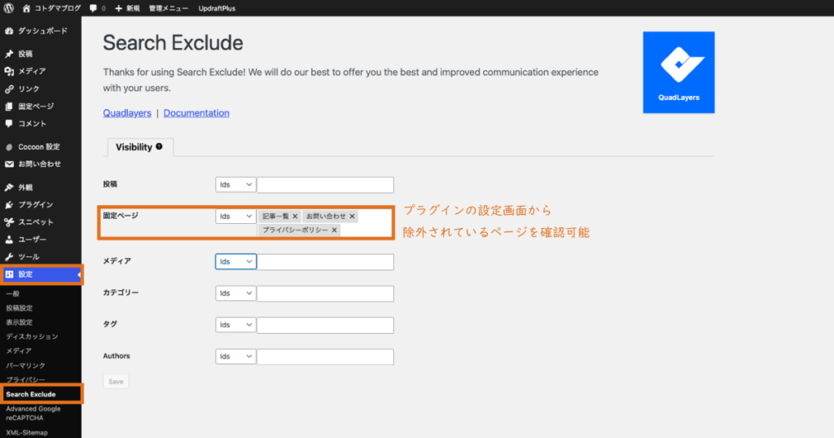Click the リンク chain icon
Screen dimensions: 834x438
coord(9,89)
